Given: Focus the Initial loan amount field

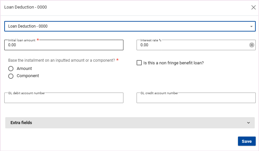Looking at the screenshot, I should (x=64, y=45).
